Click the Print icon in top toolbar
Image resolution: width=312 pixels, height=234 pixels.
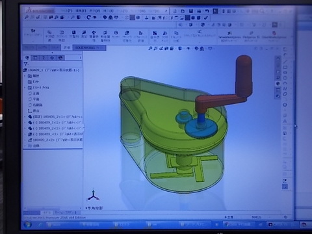pyautogui.click(x=199, y=11)
